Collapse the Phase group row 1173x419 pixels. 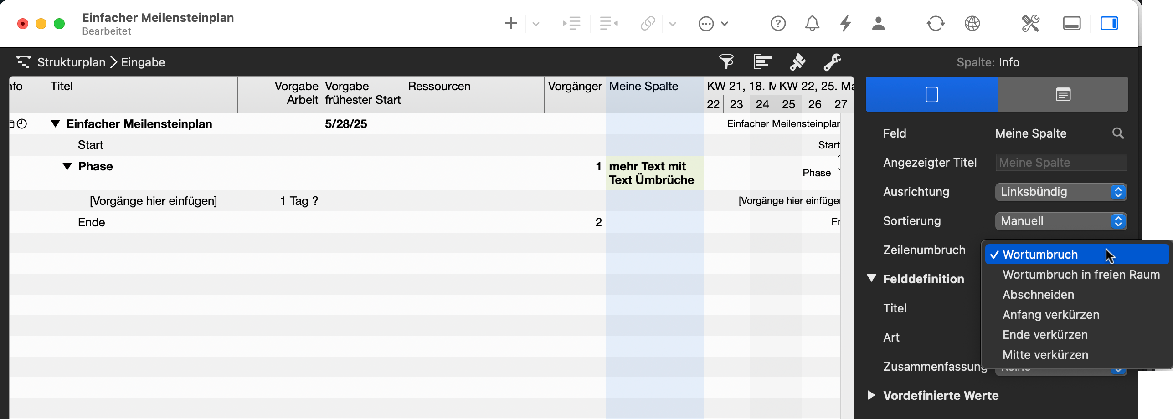67,166
